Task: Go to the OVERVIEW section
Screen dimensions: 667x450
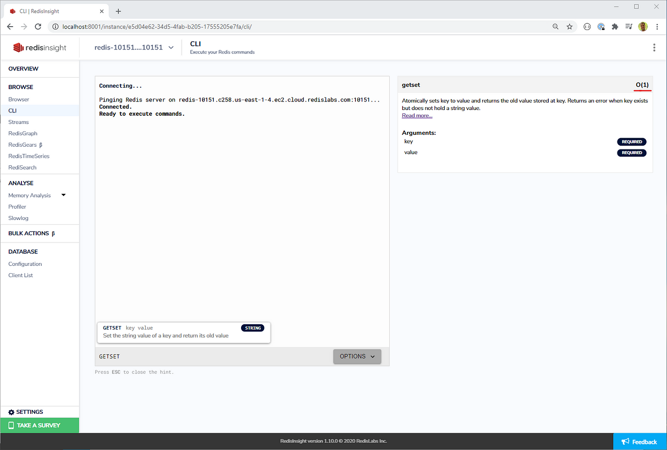Action: 23,69
